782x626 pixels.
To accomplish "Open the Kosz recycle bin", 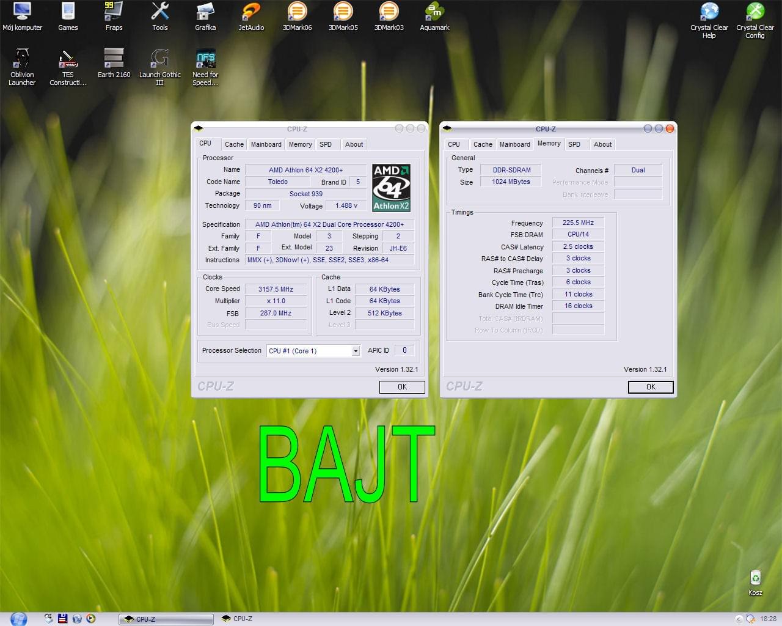I will (755, 583).
